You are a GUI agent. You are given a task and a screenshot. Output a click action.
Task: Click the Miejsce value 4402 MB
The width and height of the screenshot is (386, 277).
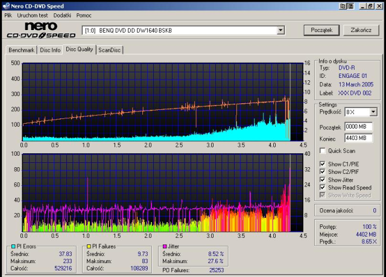(366, 234)
